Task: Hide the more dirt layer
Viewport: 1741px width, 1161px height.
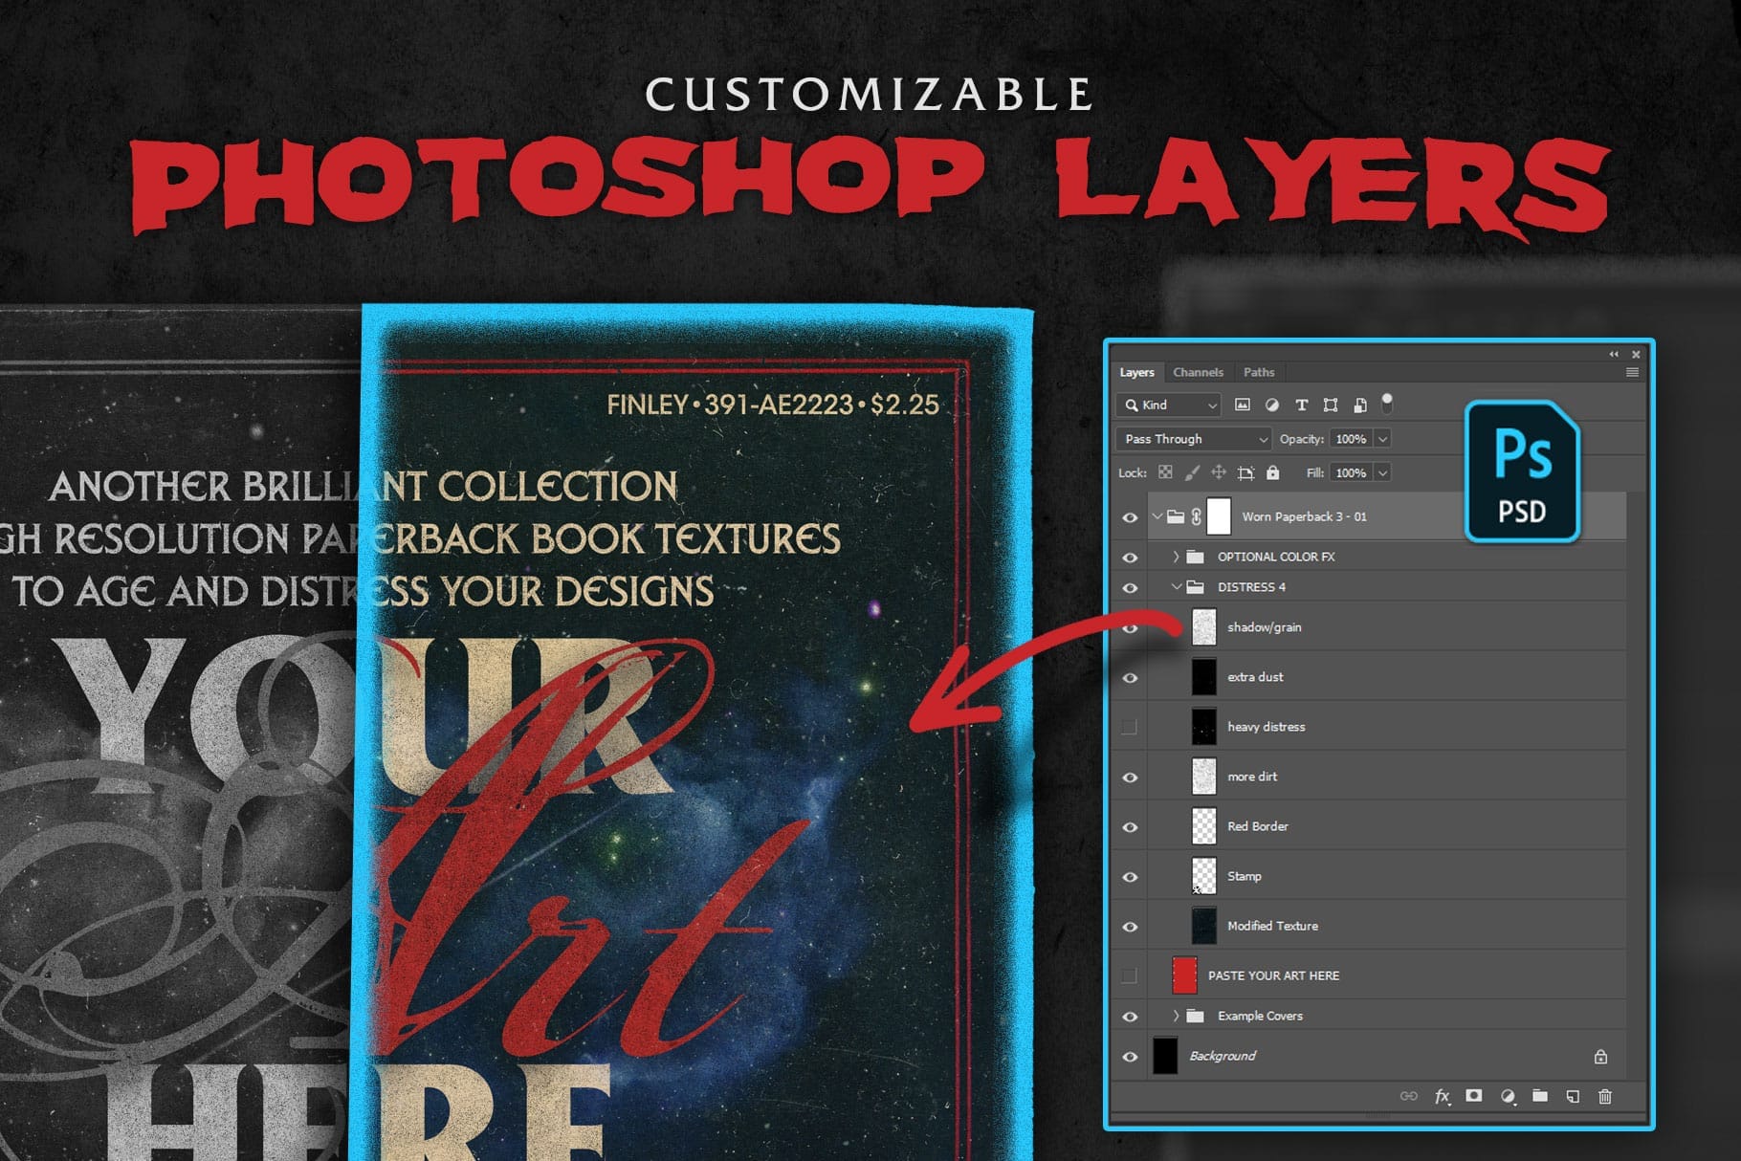Action: click(1130, 778)
